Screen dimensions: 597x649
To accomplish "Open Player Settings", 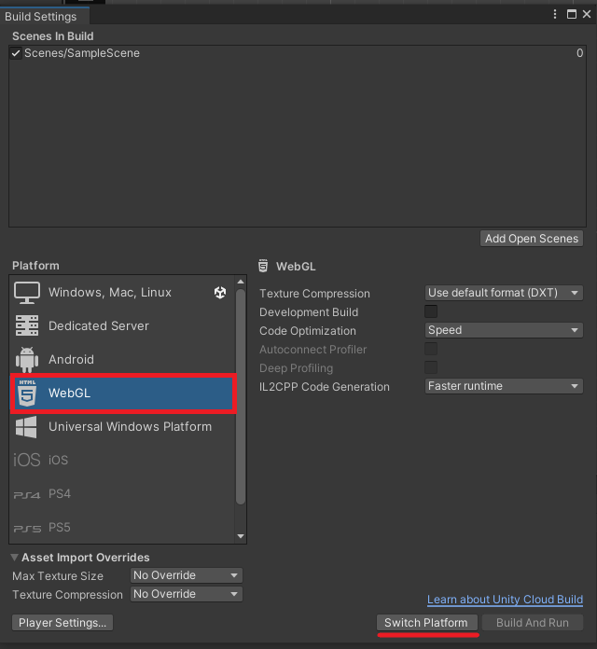I will pyautogui.click(x=62, y=623).
